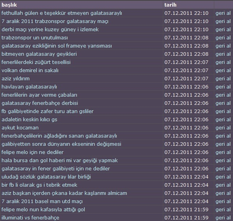Open 'derbi maçı yerine kuzey güney i izlemek'
Viewport: 233px width, 221px height.
(x=50, y=30)
